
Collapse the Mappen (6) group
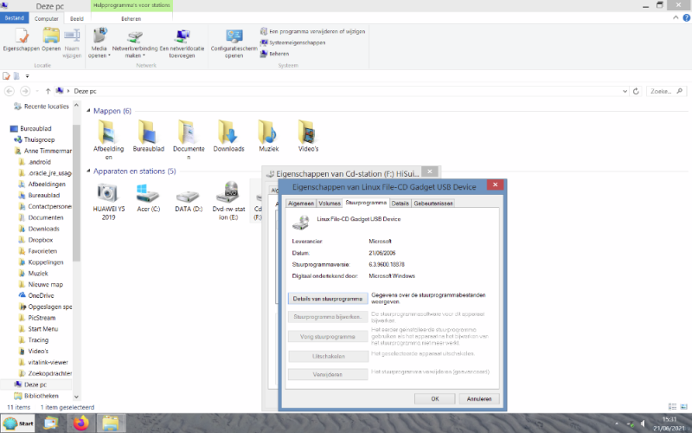pyautogui.click(x=88, y=111)
